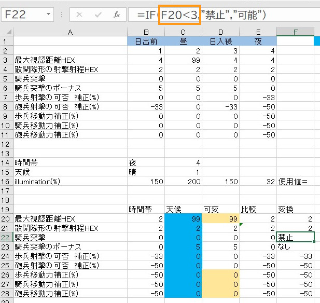Click cell A3 最大視認距離HEX
This screenshot has height=303, width=320.
tap(70, 60)
